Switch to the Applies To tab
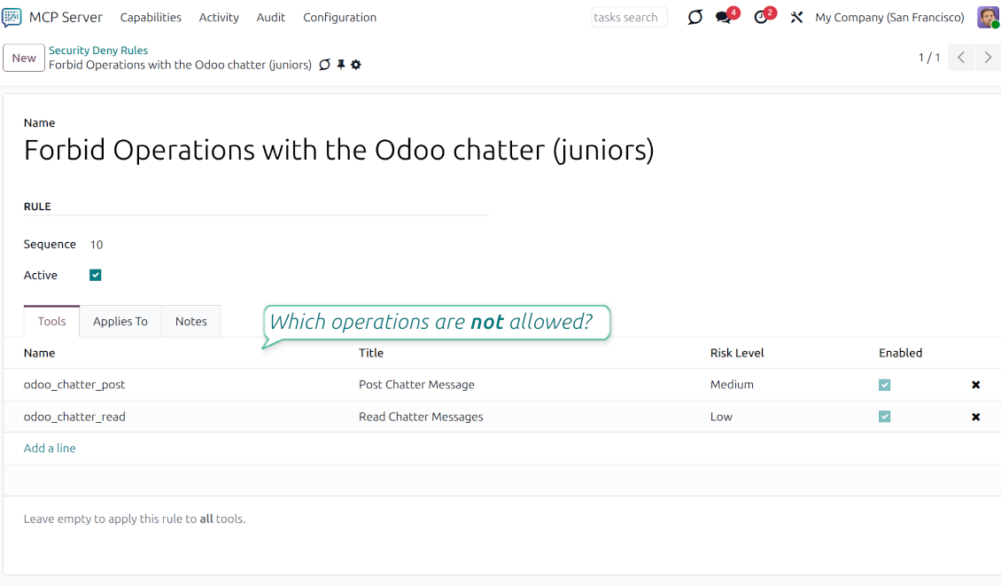The width and height of the screenshot is (1001, 586). pos(120,321)
